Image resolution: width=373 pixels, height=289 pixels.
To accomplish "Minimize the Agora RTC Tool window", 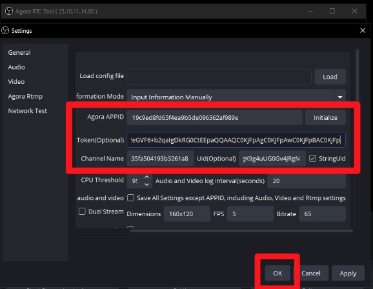I will click(x=310, y=11).
